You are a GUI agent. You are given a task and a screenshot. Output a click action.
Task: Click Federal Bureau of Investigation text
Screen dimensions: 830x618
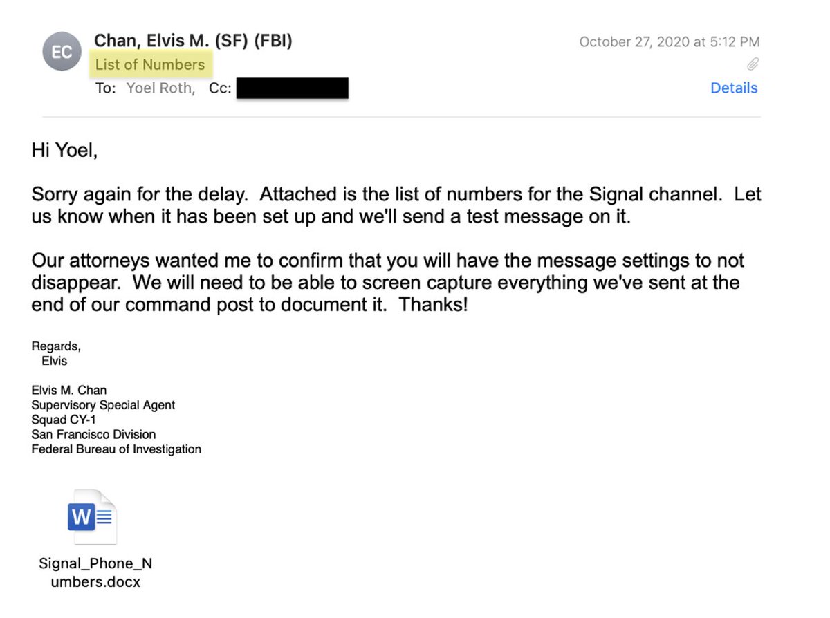tap(116, 449)
